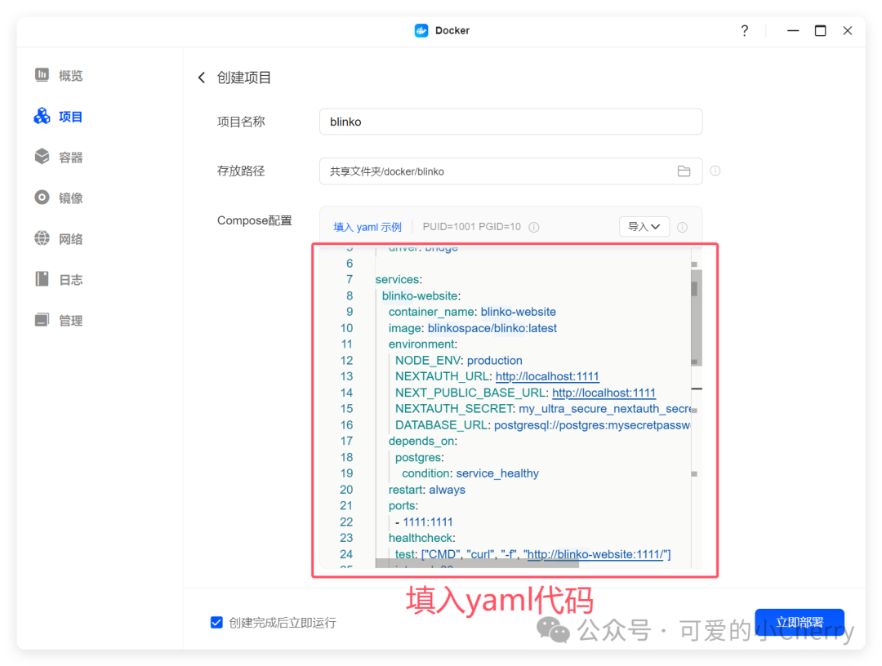Open NEXT_PUBLIC_BASE_URL localhost link on line 14
This screenshot has width=882, height=666.
click(x=604, y=393)
